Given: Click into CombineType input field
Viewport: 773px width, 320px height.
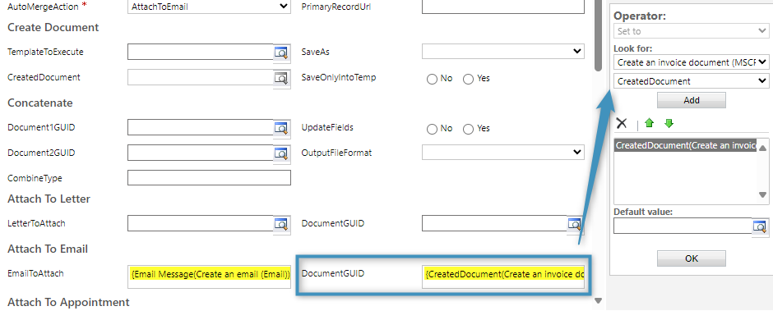Looking at the screenshot, I should [x=209, y=178].
